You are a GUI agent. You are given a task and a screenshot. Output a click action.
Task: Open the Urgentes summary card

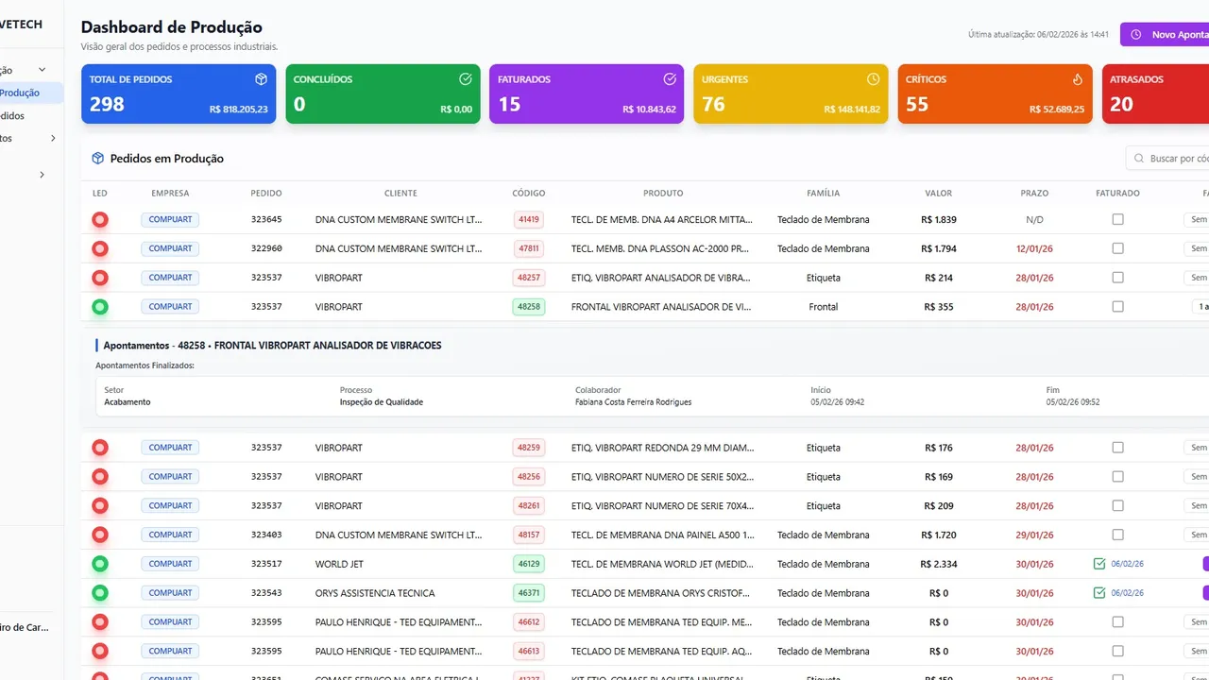click(791, 93)
